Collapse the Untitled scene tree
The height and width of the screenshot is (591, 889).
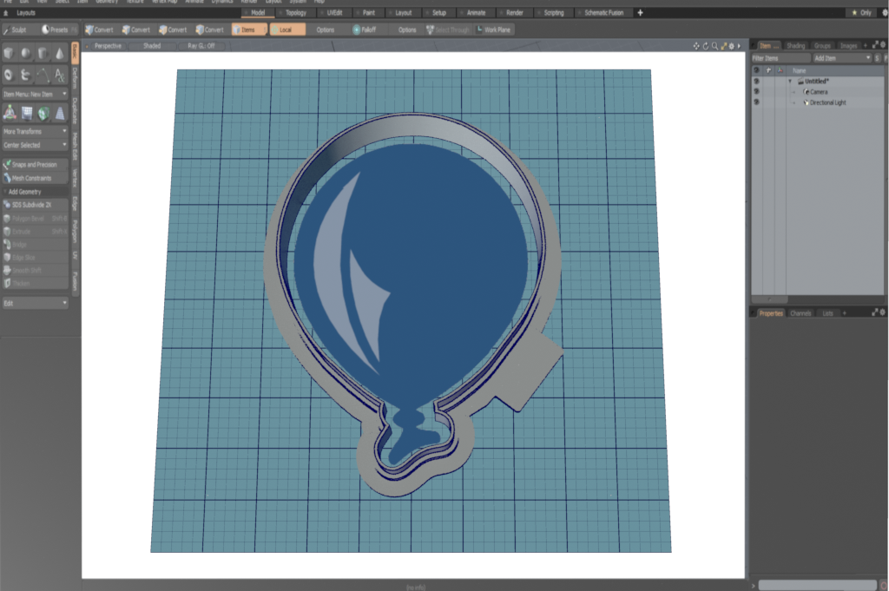coord(790,81)
